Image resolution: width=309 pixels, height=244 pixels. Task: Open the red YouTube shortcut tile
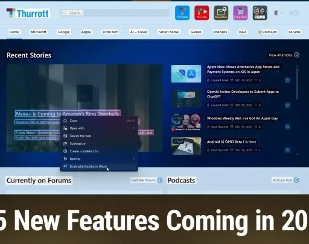[x=202, y=13]
